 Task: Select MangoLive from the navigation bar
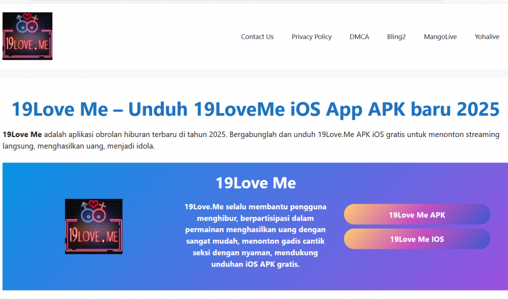(x=440, y=37)
